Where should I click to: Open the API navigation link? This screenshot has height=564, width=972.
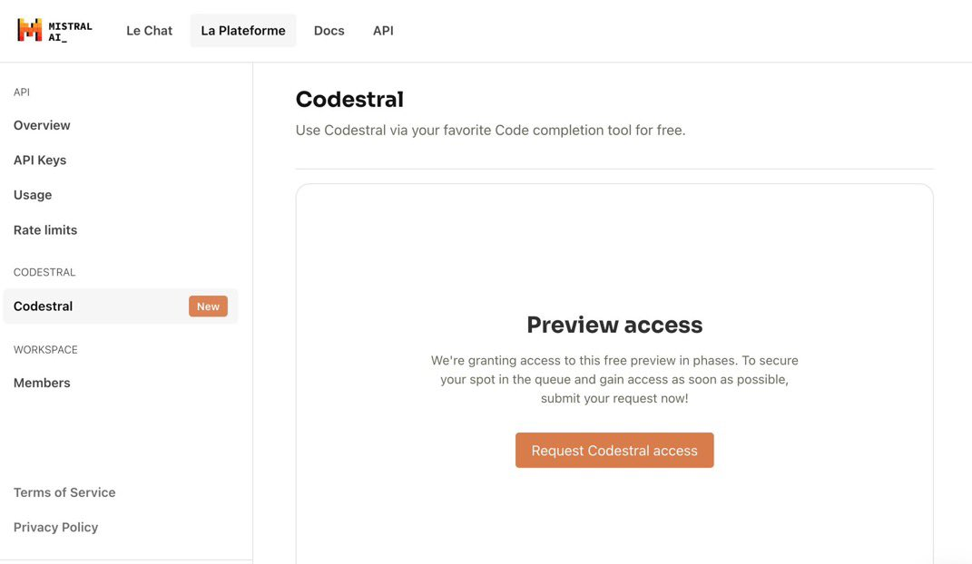coord(383,30)
